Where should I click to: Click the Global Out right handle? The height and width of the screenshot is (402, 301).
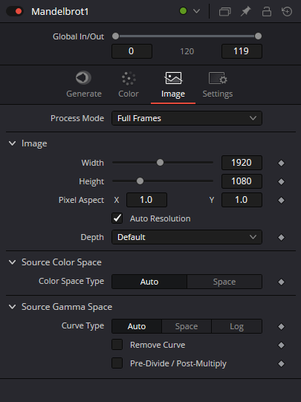tap(258, 36)
